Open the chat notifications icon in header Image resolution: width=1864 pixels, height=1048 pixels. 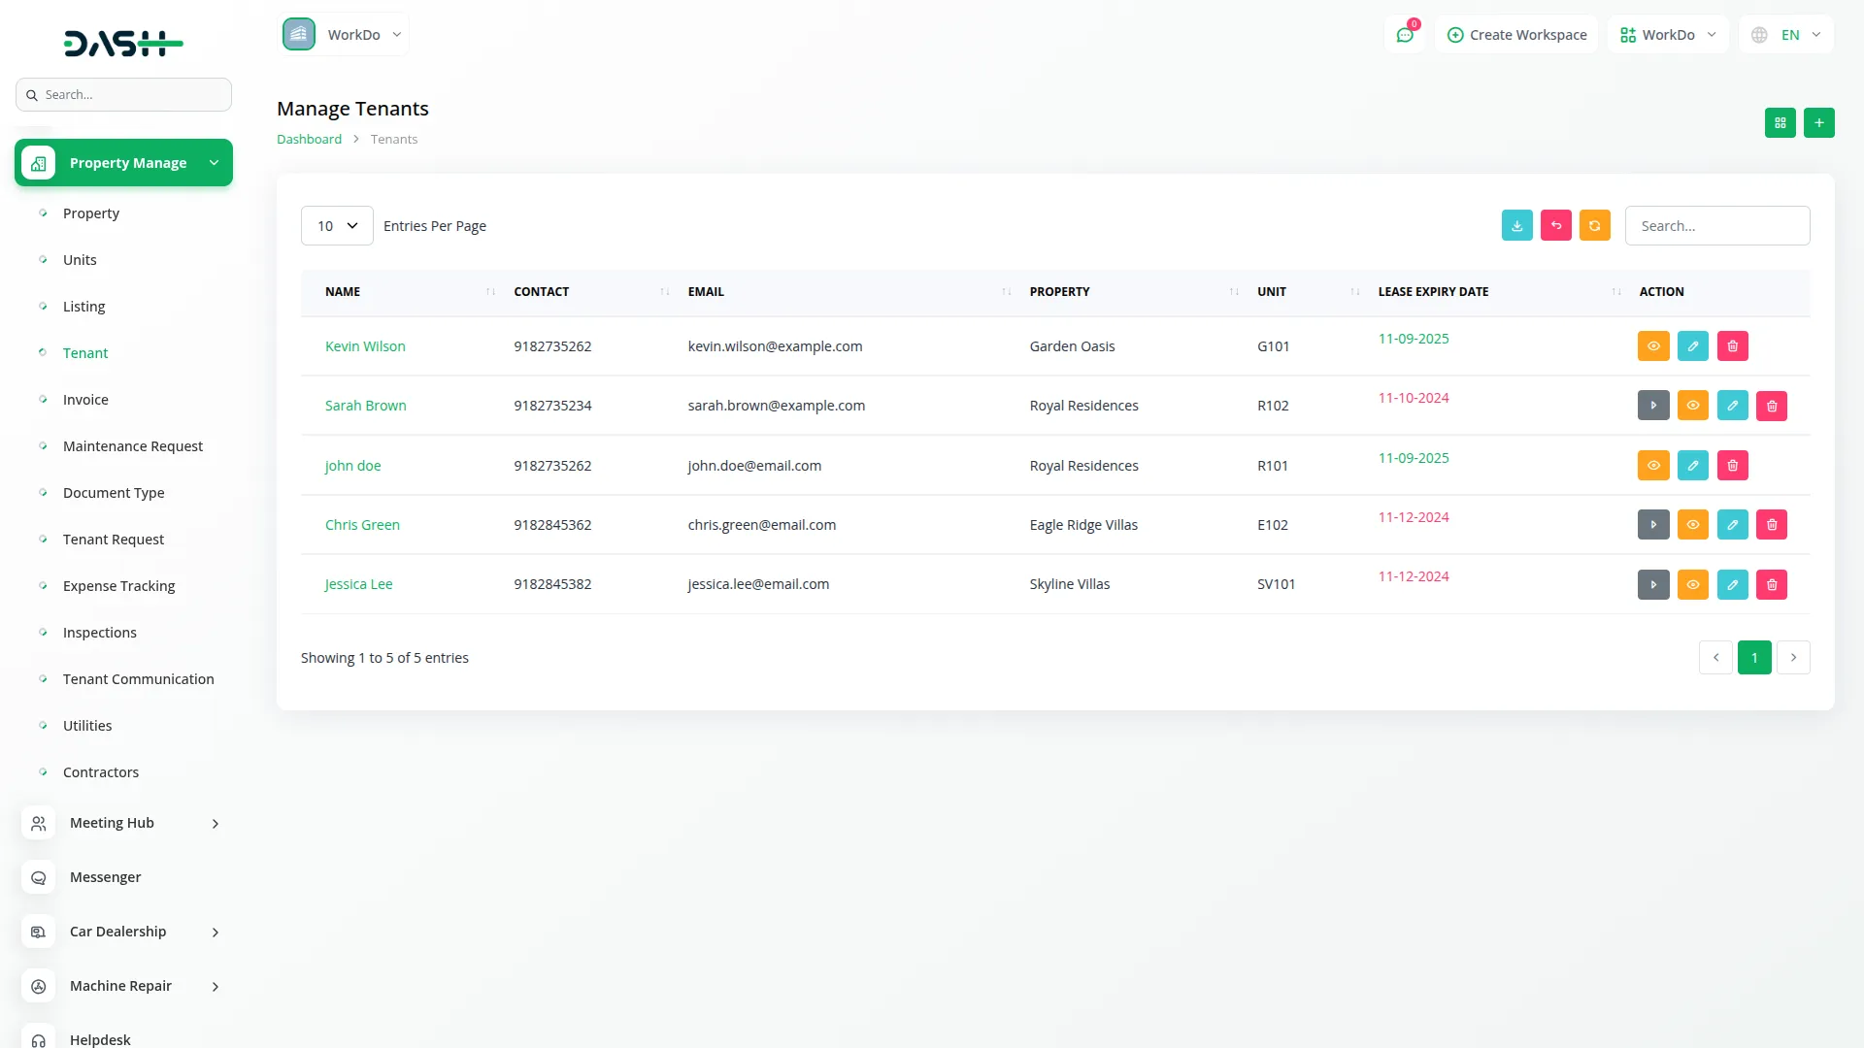1404,35
